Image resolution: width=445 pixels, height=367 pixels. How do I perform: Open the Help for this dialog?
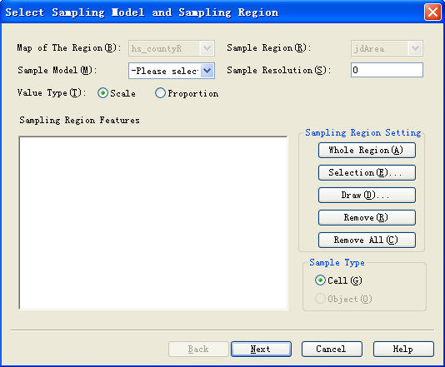point(403,349)
